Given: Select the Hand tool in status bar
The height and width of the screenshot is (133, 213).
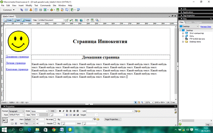Looking at the screenshot, I should tap(139, 102).
